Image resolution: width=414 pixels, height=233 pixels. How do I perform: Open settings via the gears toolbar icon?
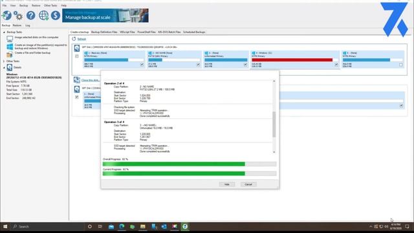[18, 16]
